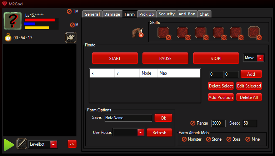
Task: Expand the Move mode dropdown
Action: (260, 58)
